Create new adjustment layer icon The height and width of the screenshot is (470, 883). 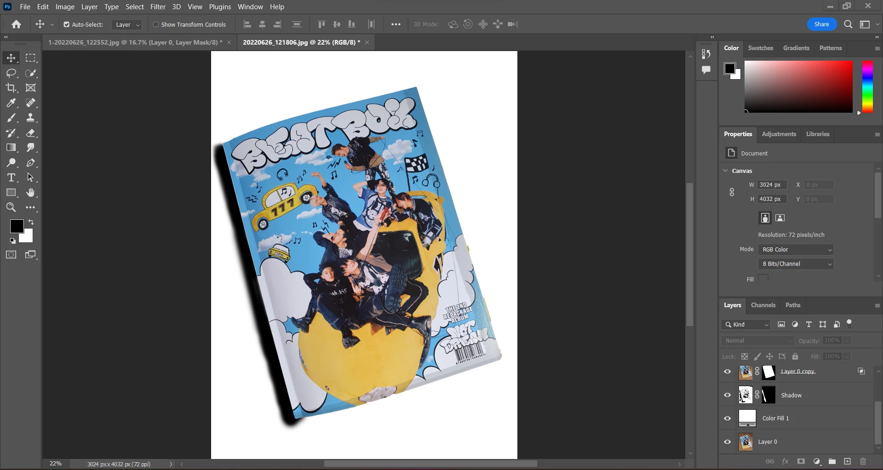pos(817,462)
